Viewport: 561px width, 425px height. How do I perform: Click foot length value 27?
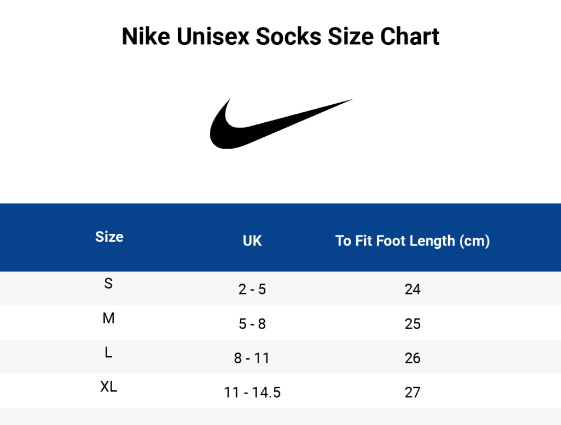pos(412,392)
